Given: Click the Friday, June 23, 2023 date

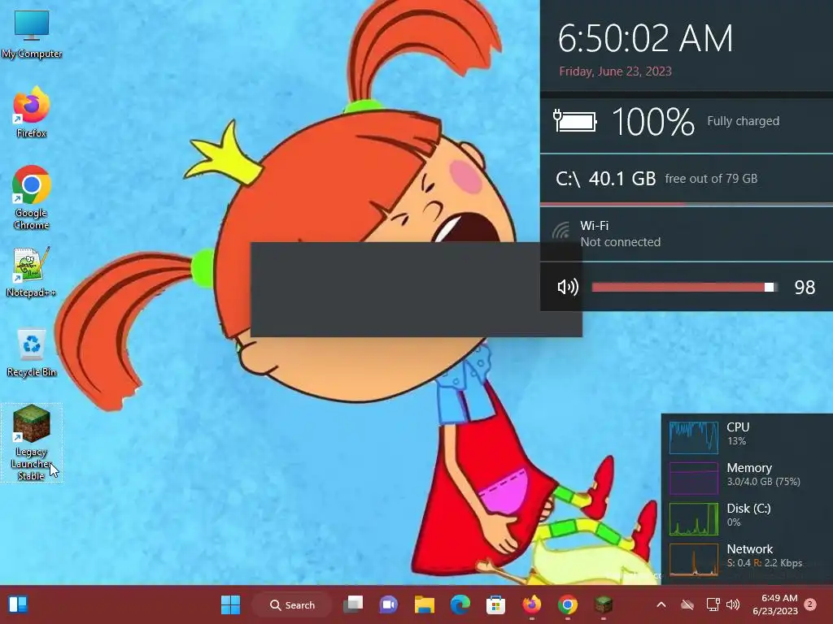Looking at the screenshot, I should (615, 71).
